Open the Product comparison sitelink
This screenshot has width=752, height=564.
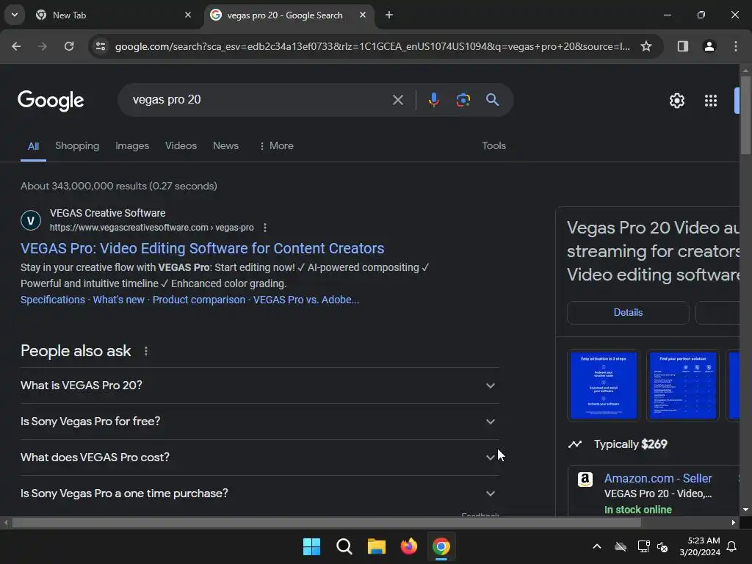(x=198, y=300)
